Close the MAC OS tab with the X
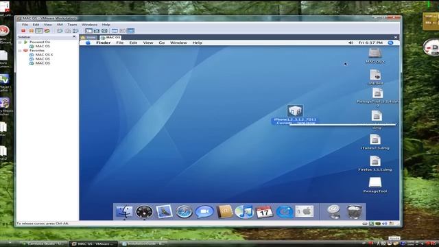 [396, 37]
